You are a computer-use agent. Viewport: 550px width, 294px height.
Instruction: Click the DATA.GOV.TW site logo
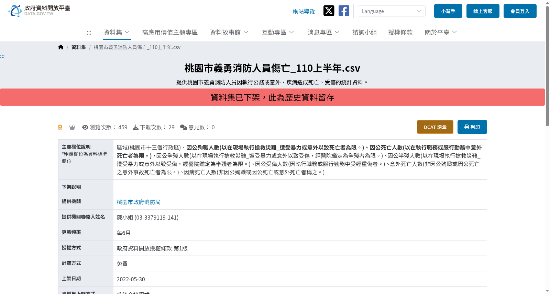point(40,11)
